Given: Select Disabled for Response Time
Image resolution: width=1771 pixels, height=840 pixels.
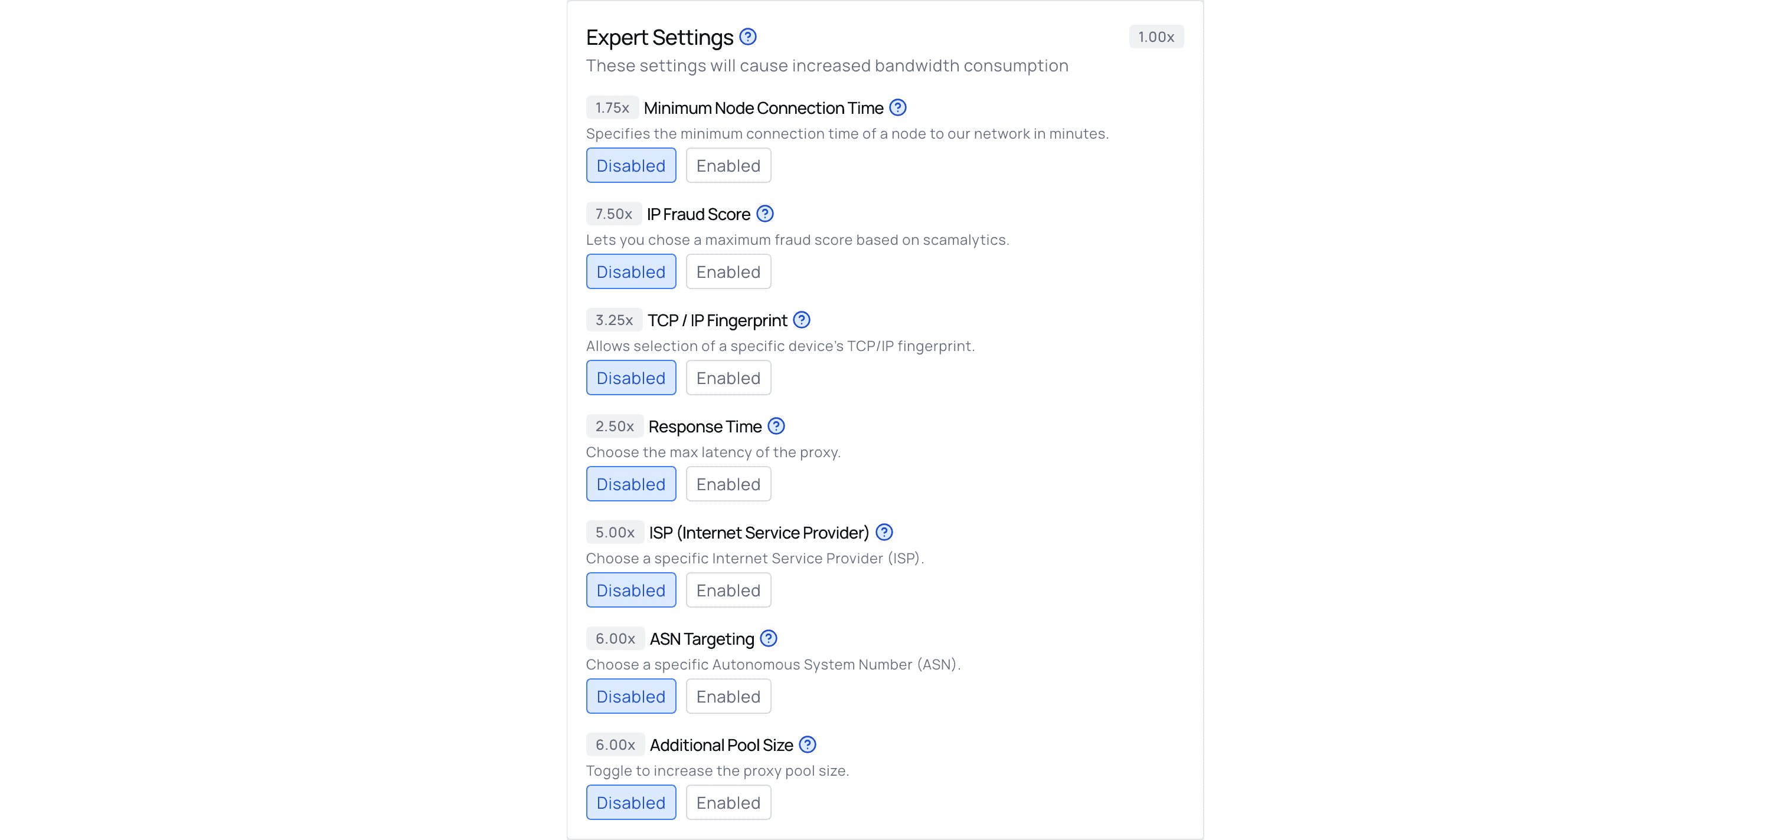Looking at the screenshot, I should click(x=630, y=484).
